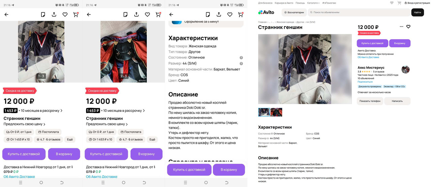The width and height of the screenshot is (431, 187).
Task: Open the cart icon in desktop header
Action: [x=399, y=3]
